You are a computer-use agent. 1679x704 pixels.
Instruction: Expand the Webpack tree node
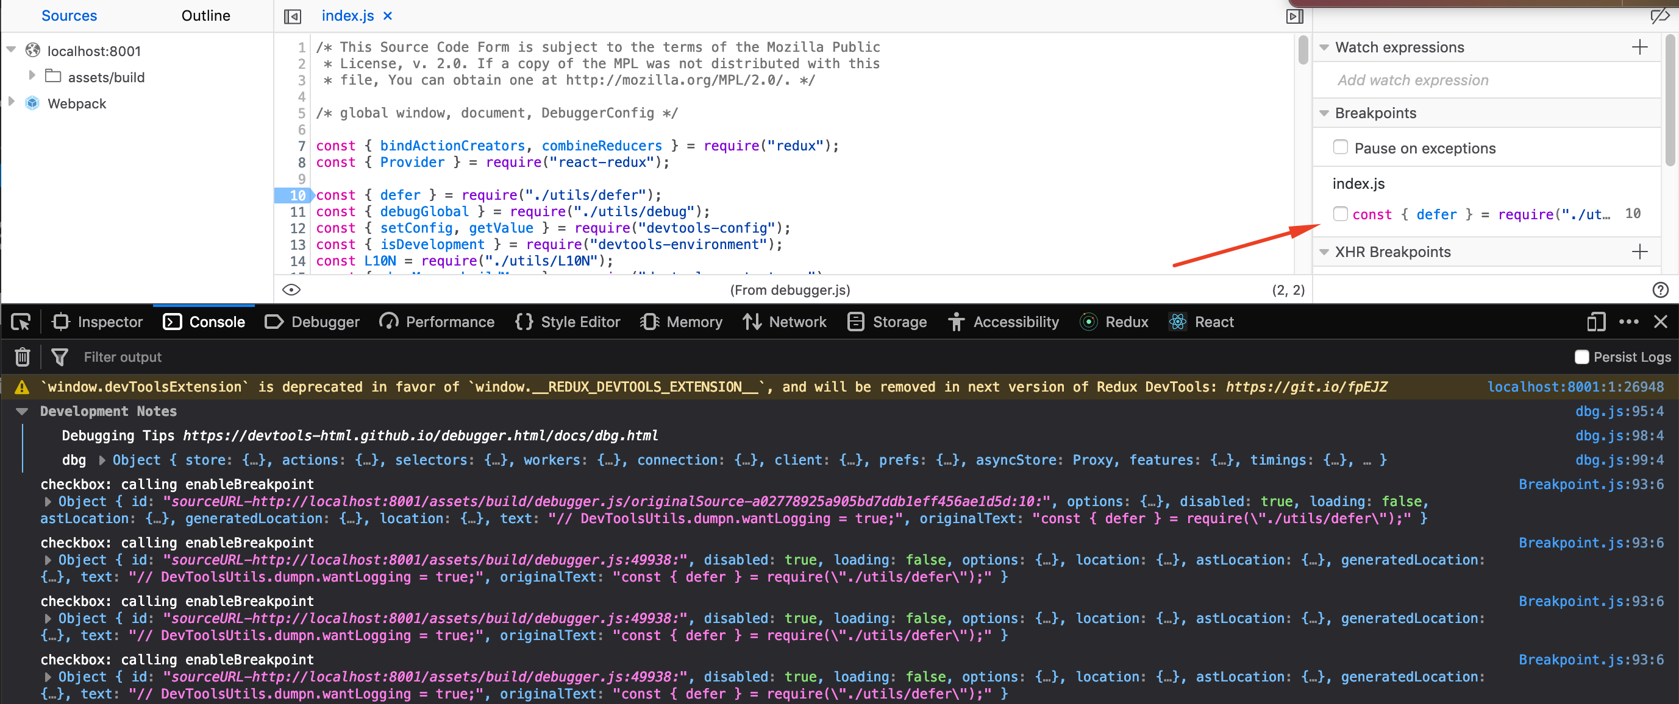(x=11, y=102)
